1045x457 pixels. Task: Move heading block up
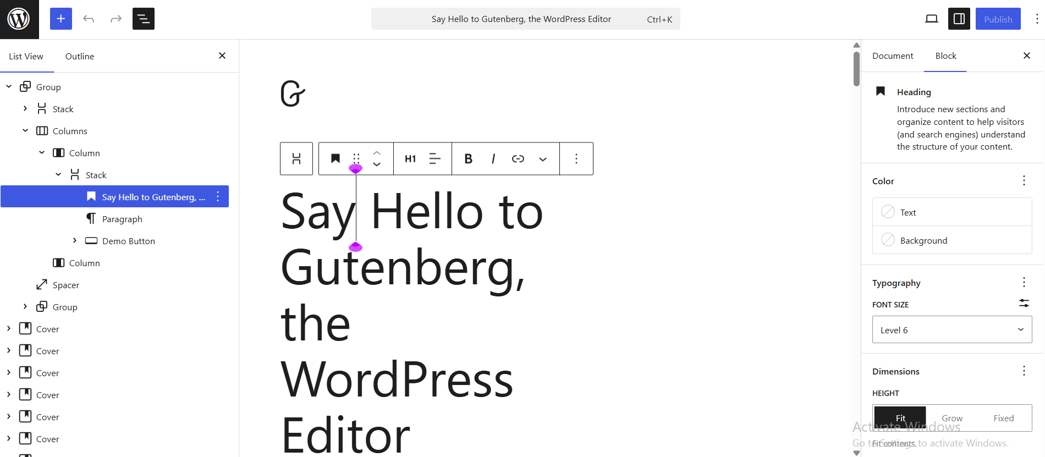377,153
